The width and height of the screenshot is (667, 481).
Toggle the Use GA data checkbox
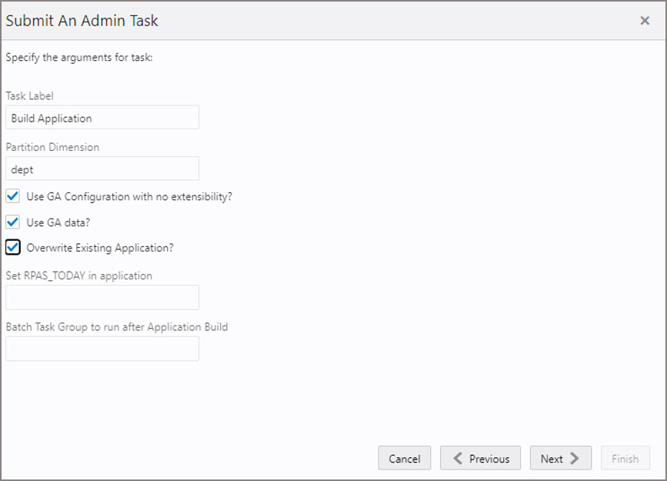pos(12,222)
